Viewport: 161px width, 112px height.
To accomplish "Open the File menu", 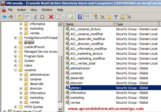I will tap(10, 10).
